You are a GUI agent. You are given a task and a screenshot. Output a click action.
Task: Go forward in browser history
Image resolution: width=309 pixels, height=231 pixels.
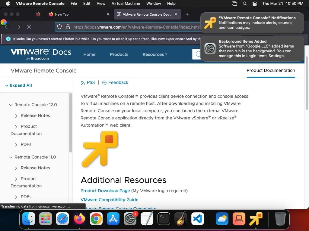click(18, 27)
